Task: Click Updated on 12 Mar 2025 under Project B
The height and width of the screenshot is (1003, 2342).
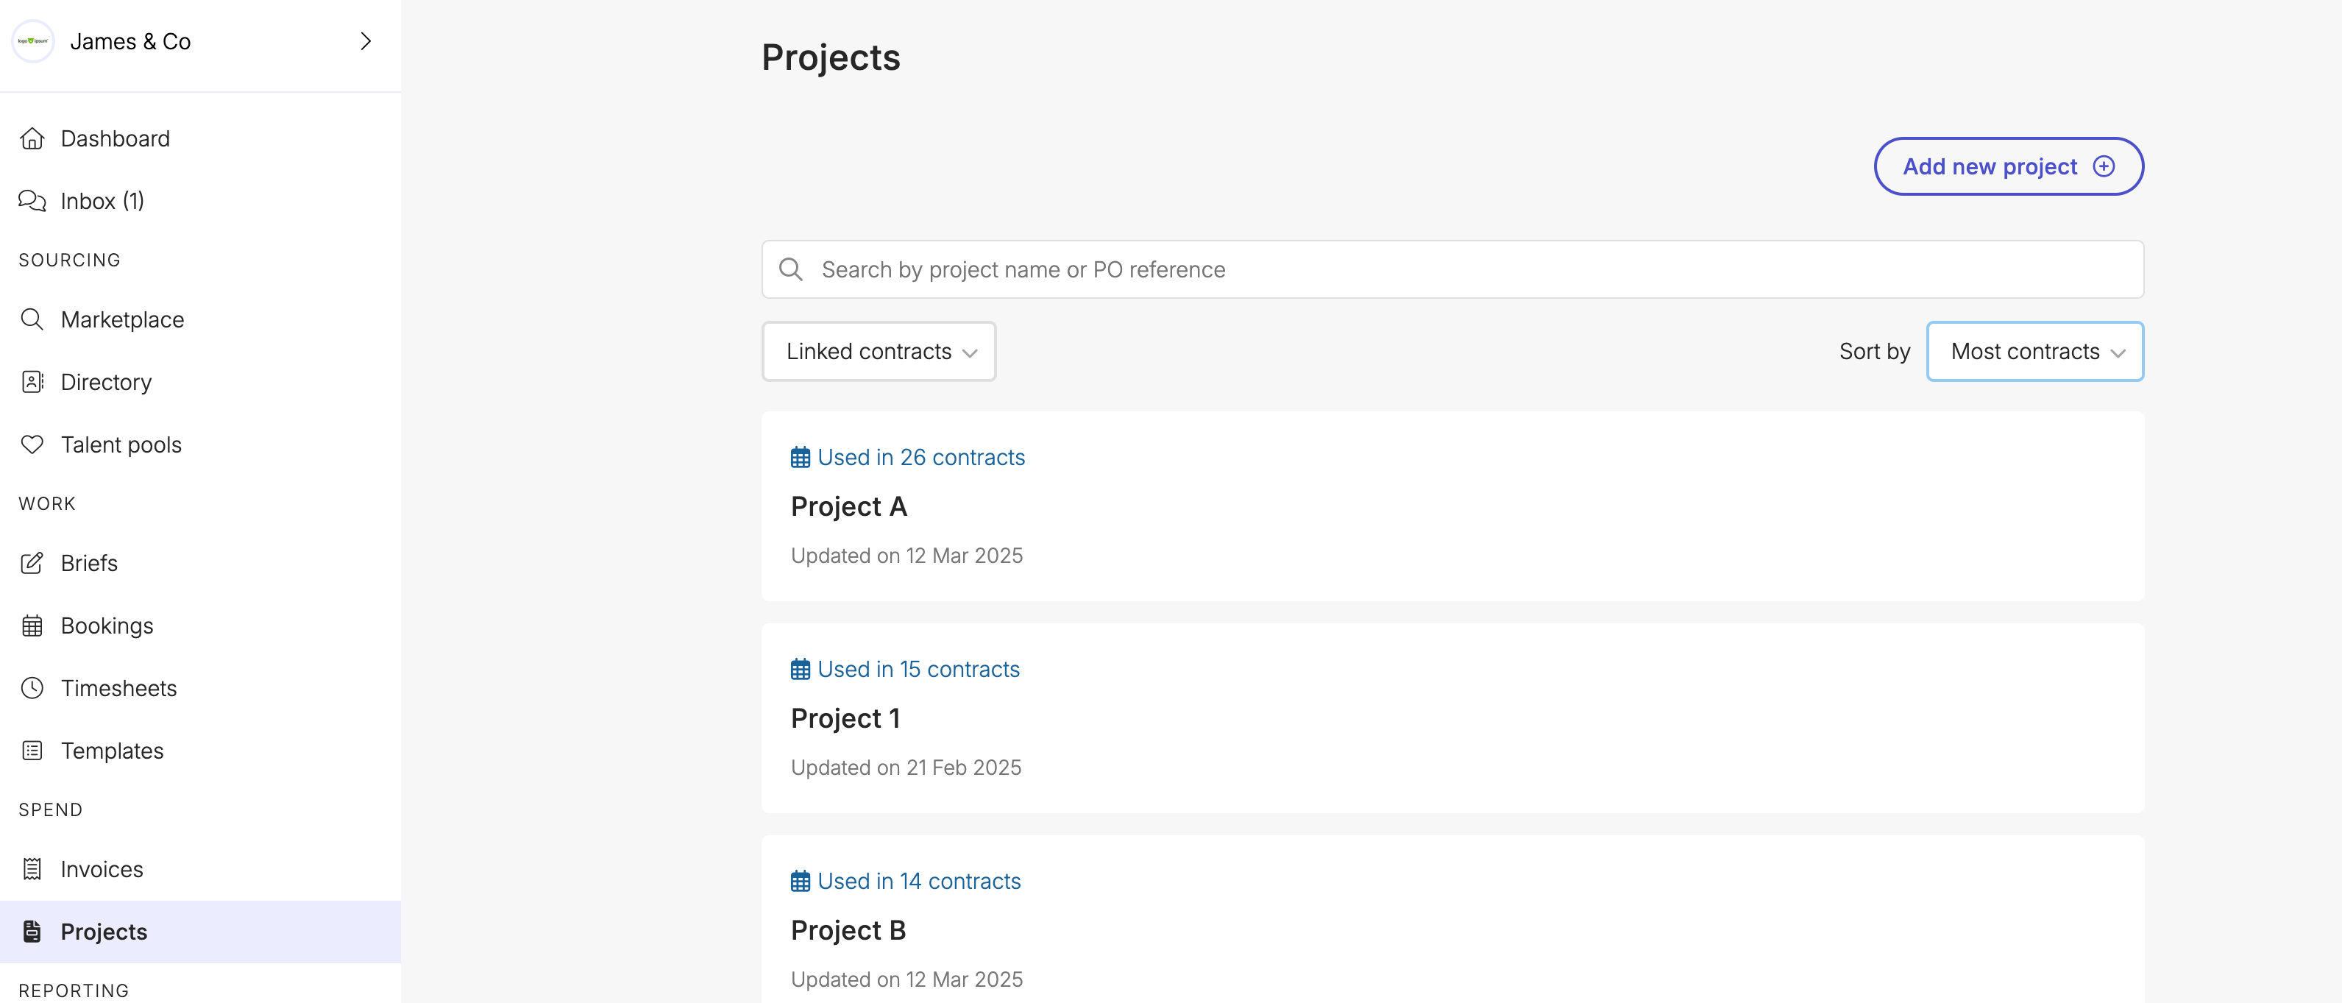Action: (x=906, y=979)
